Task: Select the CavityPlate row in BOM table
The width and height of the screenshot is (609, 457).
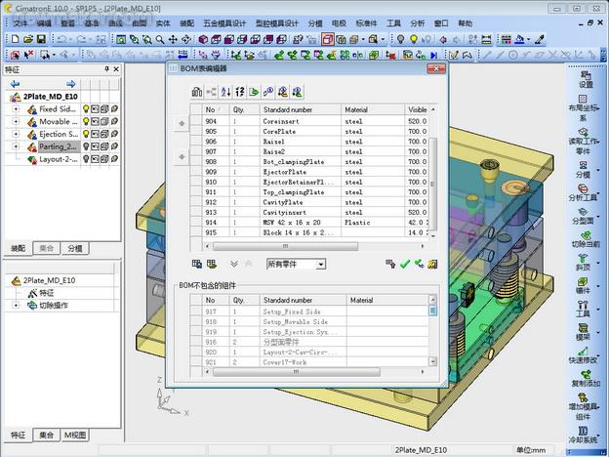Action: (310, 202)
